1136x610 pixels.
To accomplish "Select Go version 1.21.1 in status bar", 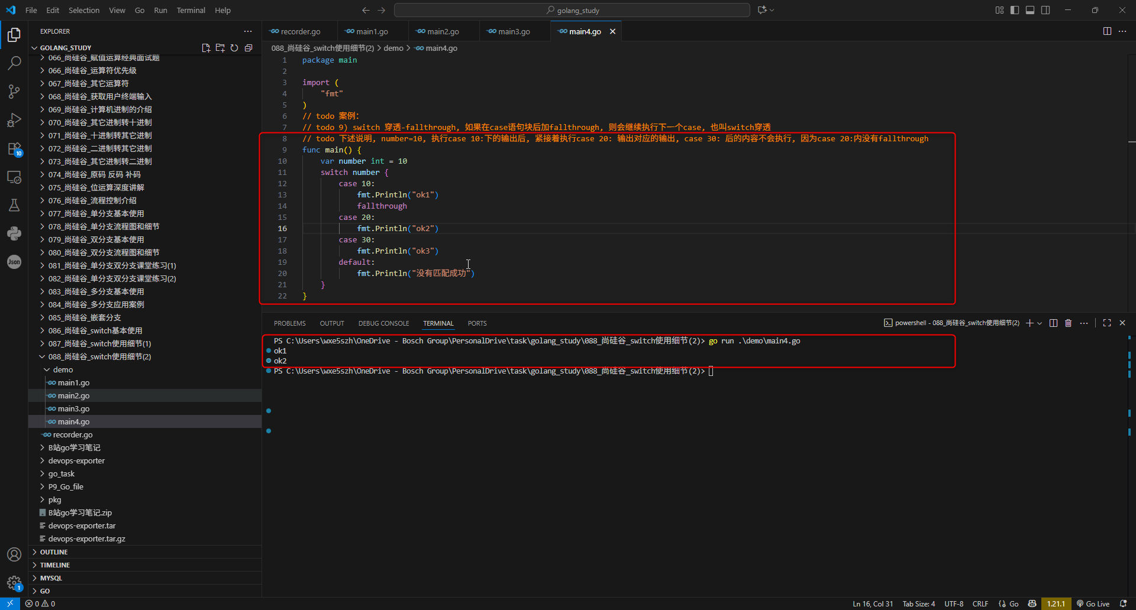I will 1056,603.
